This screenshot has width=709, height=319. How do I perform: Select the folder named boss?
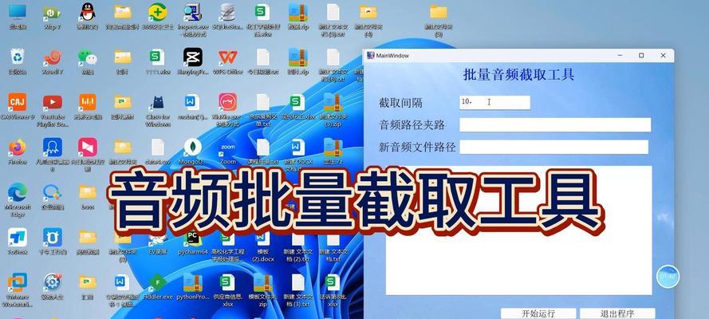point(87,192)
